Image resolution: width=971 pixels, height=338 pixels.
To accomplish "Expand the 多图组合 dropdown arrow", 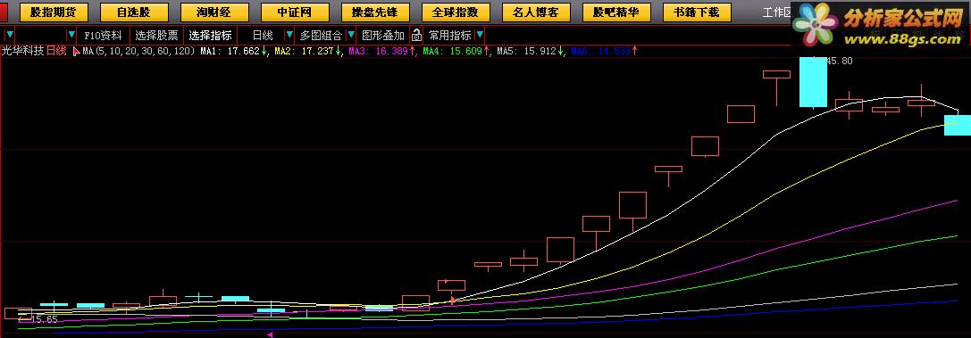I will (351, 35).
